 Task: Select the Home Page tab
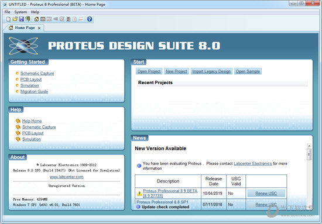pos(25,27)
